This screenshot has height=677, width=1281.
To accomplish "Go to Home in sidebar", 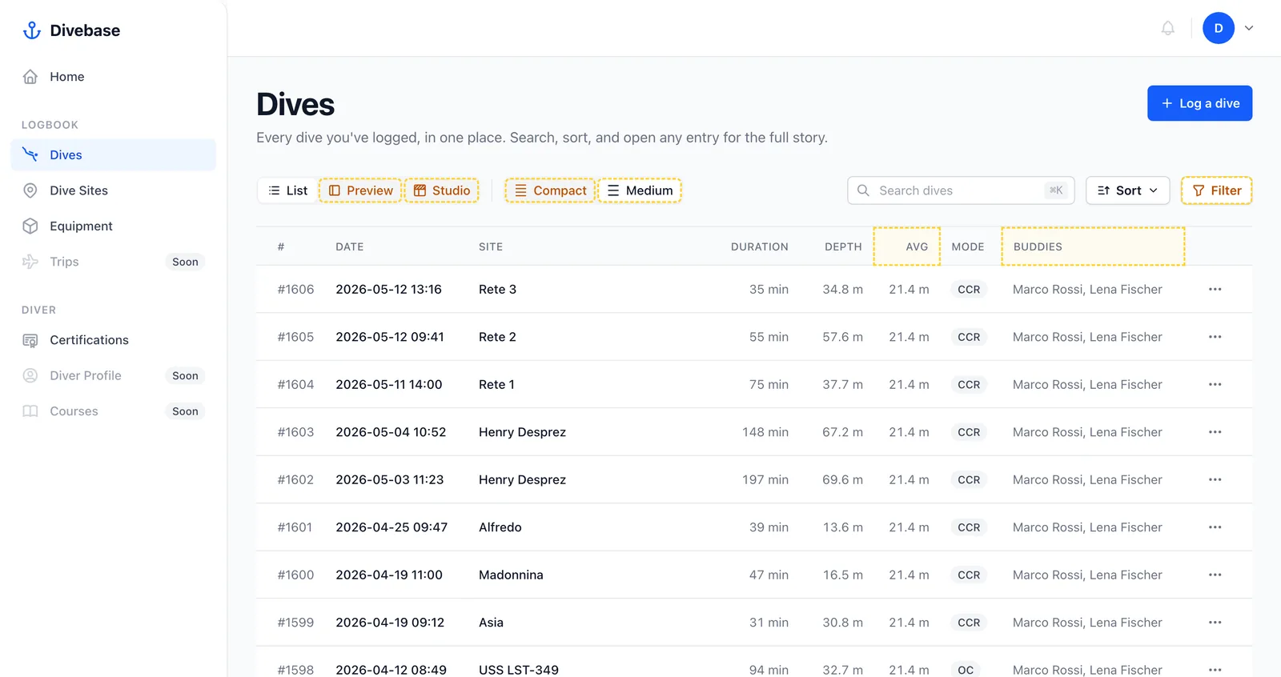I will [x=113, y=77].
